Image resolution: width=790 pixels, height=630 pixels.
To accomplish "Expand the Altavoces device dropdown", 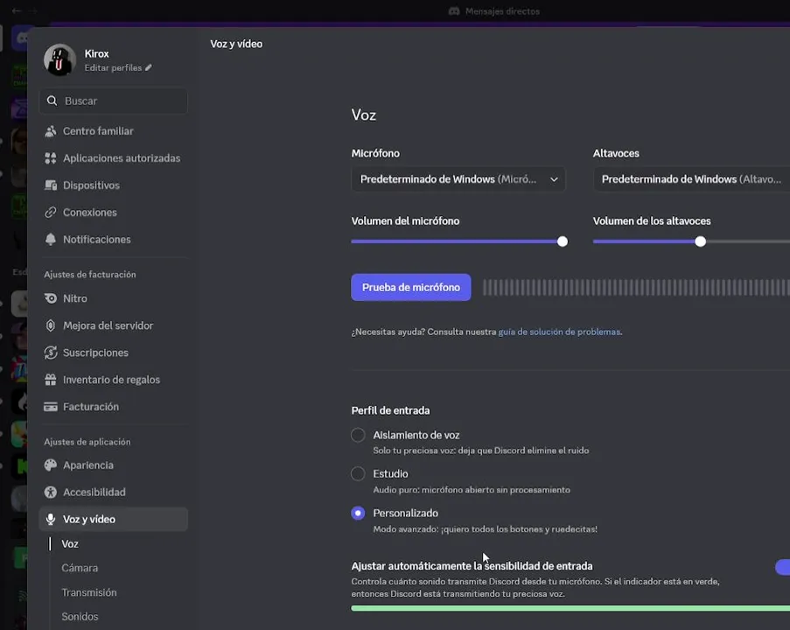I will coord(691,179).
